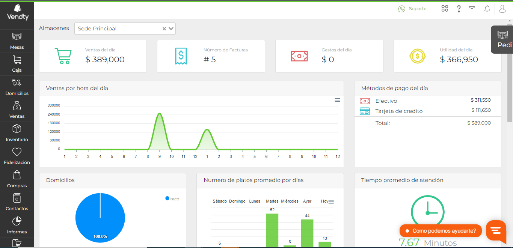The height and width of the screenshot is (248, 513).
Task: Open Inventario box icon
Action: click(x=17, y=129)
